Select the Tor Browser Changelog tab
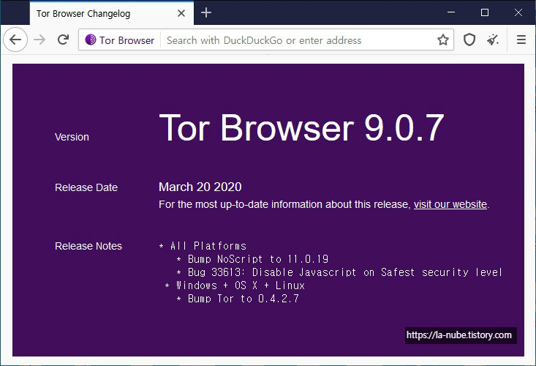This screenshot has width=536, height=366. tap(112, 13)
